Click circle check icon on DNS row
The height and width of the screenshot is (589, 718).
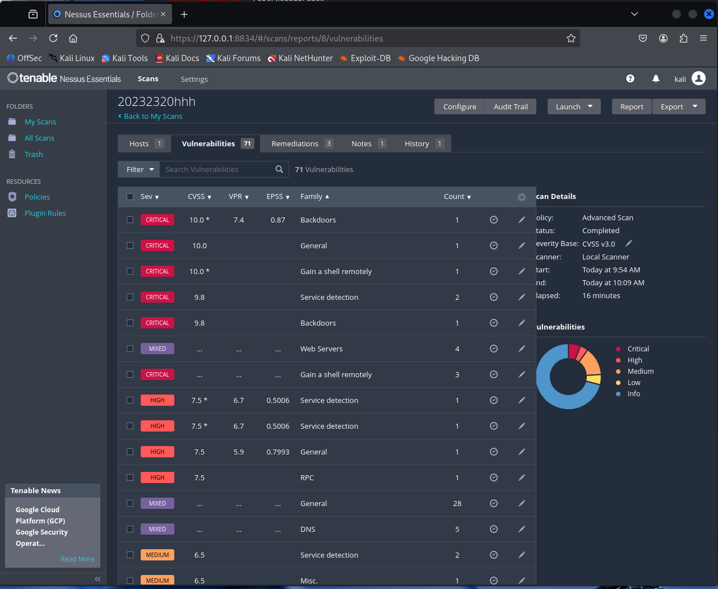(494, 529)
